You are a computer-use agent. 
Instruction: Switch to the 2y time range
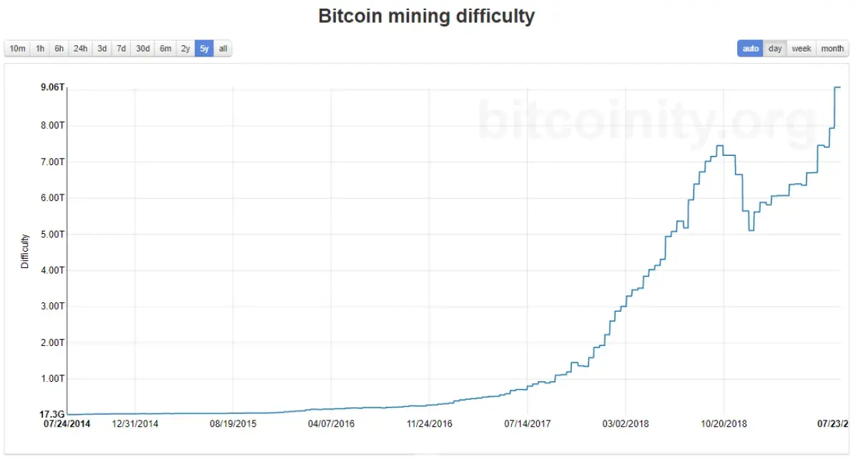[184, 48]
